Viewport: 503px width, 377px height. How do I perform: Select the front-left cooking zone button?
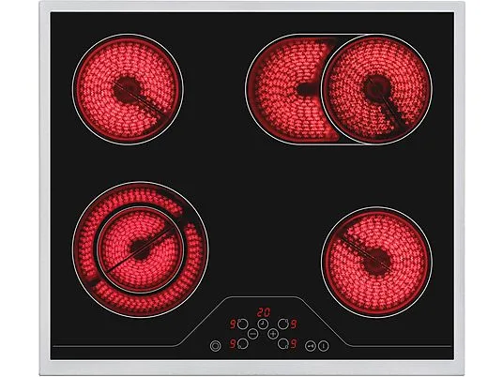point(243,344)
